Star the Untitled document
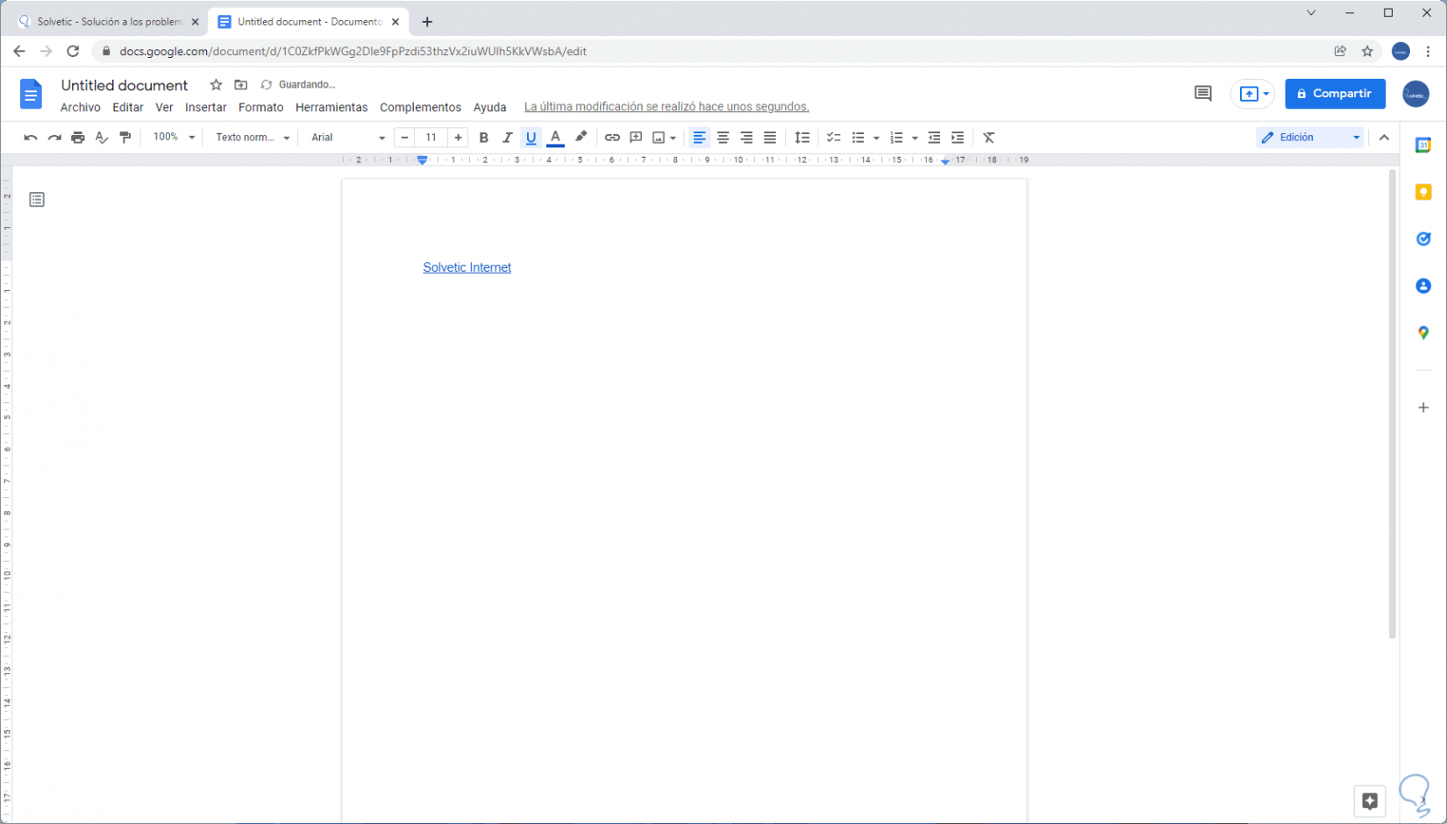Viewport: 1447px width, 824px height. (x=216, y=85)
